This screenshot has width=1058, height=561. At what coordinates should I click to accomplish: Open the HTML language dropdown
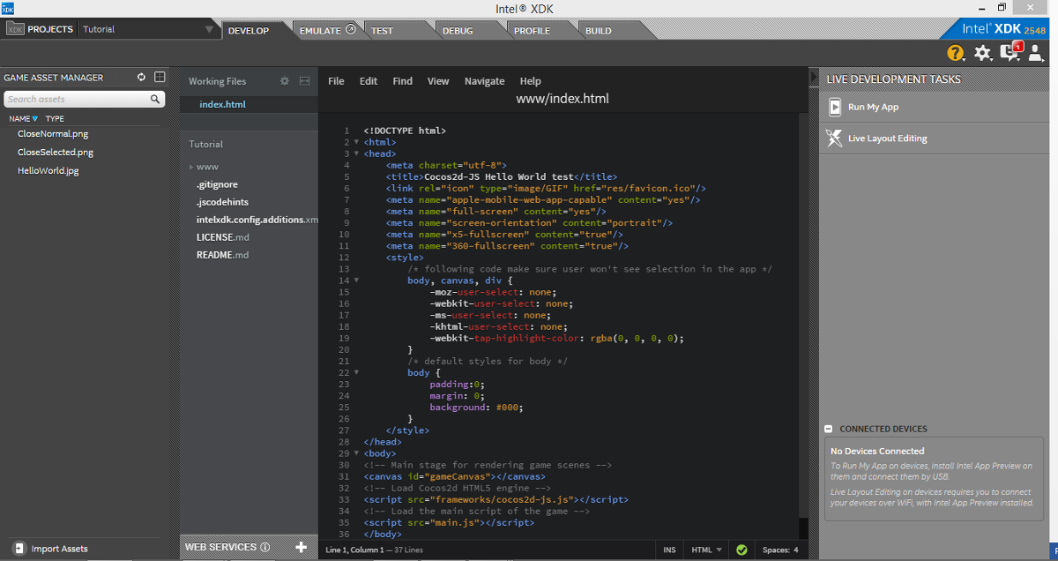(x=707, y=550)
